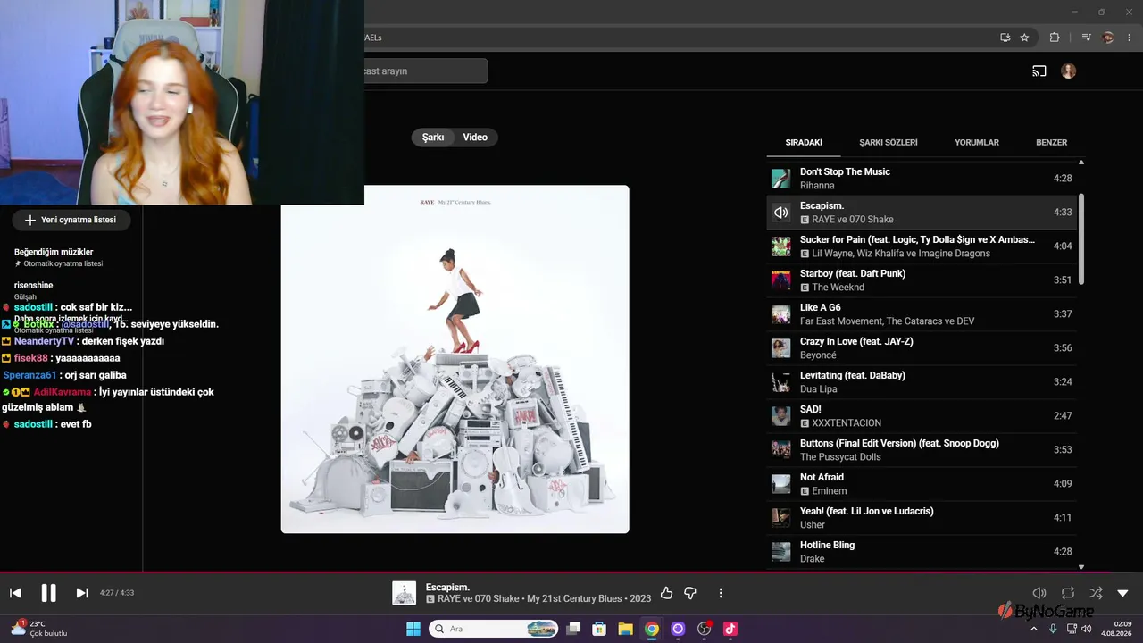Open the BENZER tab
1143x643 pixels.
[1051, 142]
